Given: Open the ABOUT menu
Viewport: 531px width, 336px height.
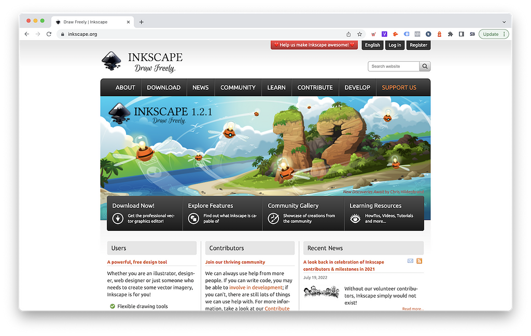Looking at the screenshot, I should 125,87.
